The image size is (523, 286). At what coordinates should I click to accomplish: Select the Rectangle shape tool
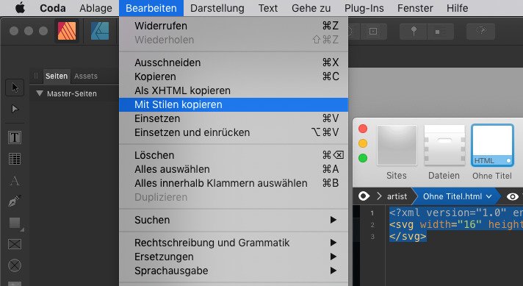(15, 224)
